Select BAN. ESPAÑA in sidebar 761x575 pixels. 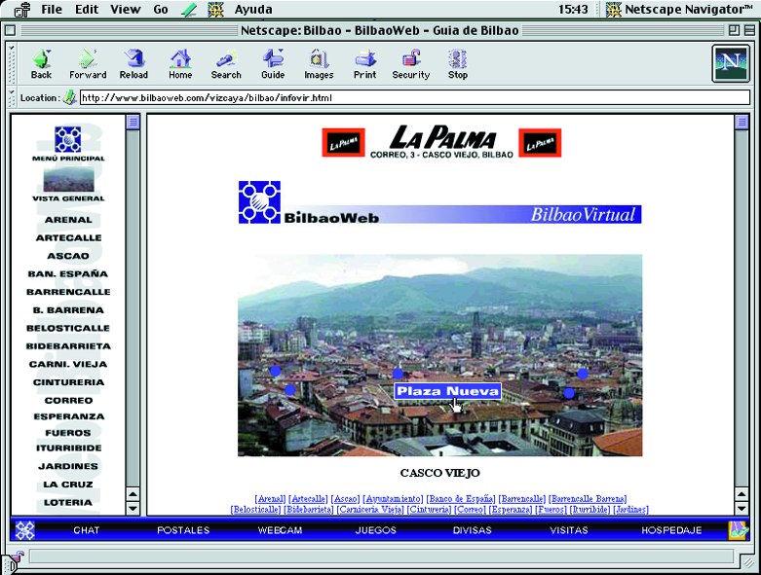(x=68, y=273)
